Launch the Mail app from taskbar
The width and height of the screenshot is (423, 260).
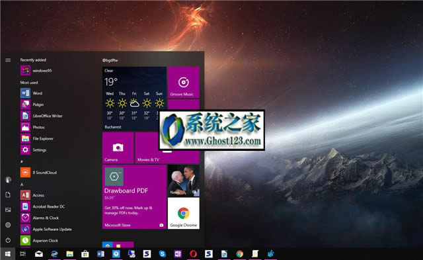pos(39,254)
